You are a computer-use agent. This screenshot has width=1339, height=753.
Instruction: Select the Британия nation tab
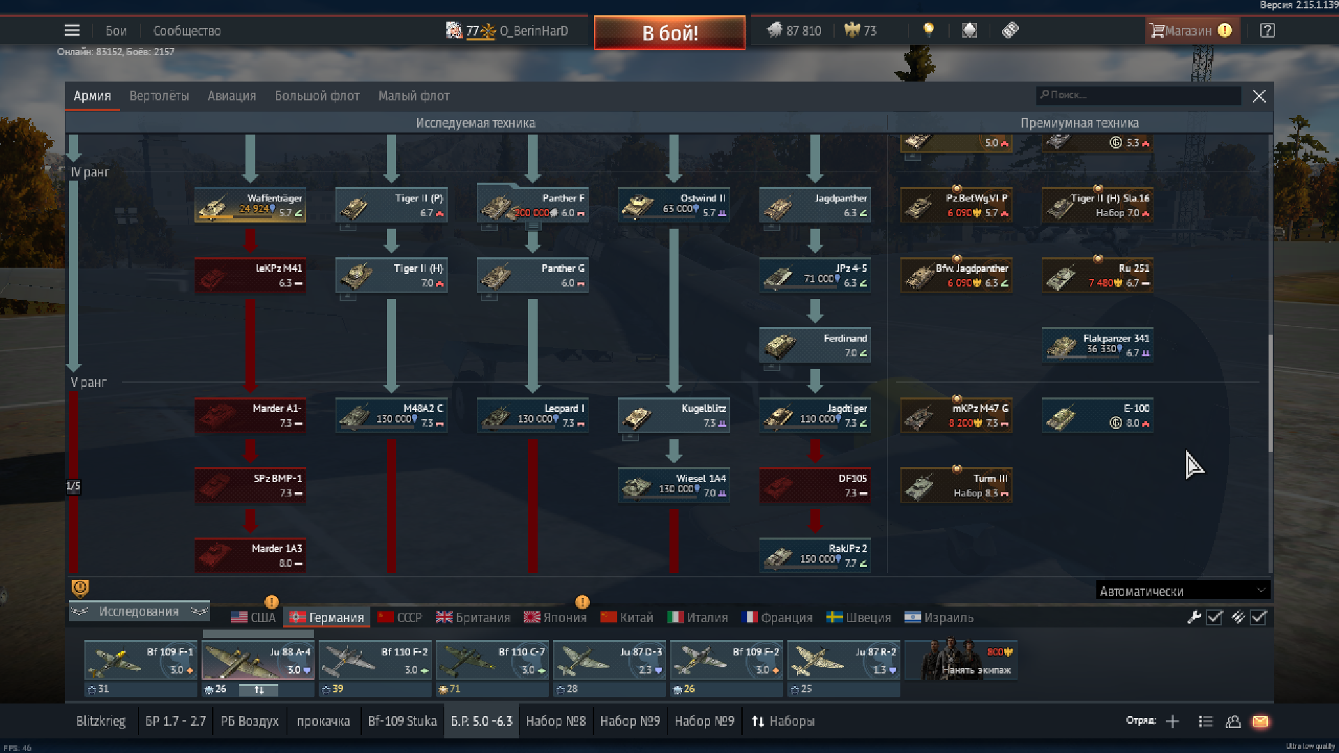(x=473, y=617)
